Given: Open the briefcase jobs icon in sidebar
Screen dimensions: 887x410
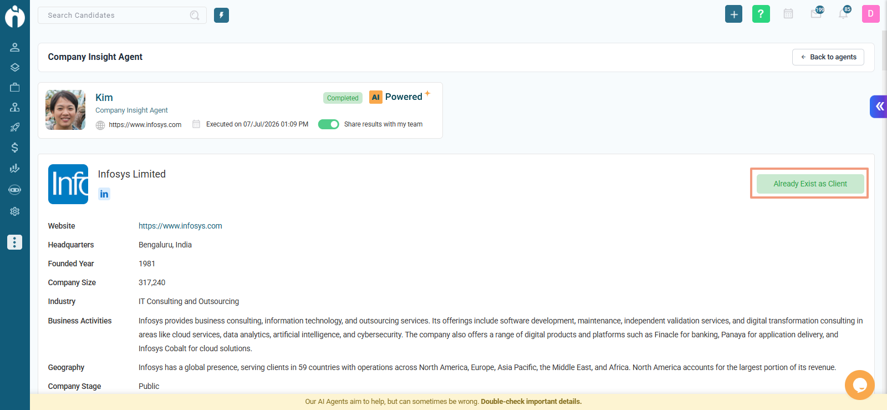Looking at the screenshot, I should [x=15, y=87].
